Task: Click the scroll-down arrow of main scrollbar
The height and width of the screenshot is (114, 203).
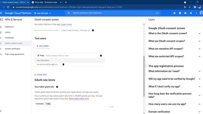Action: pyautogui.click(x=144, y=113)
